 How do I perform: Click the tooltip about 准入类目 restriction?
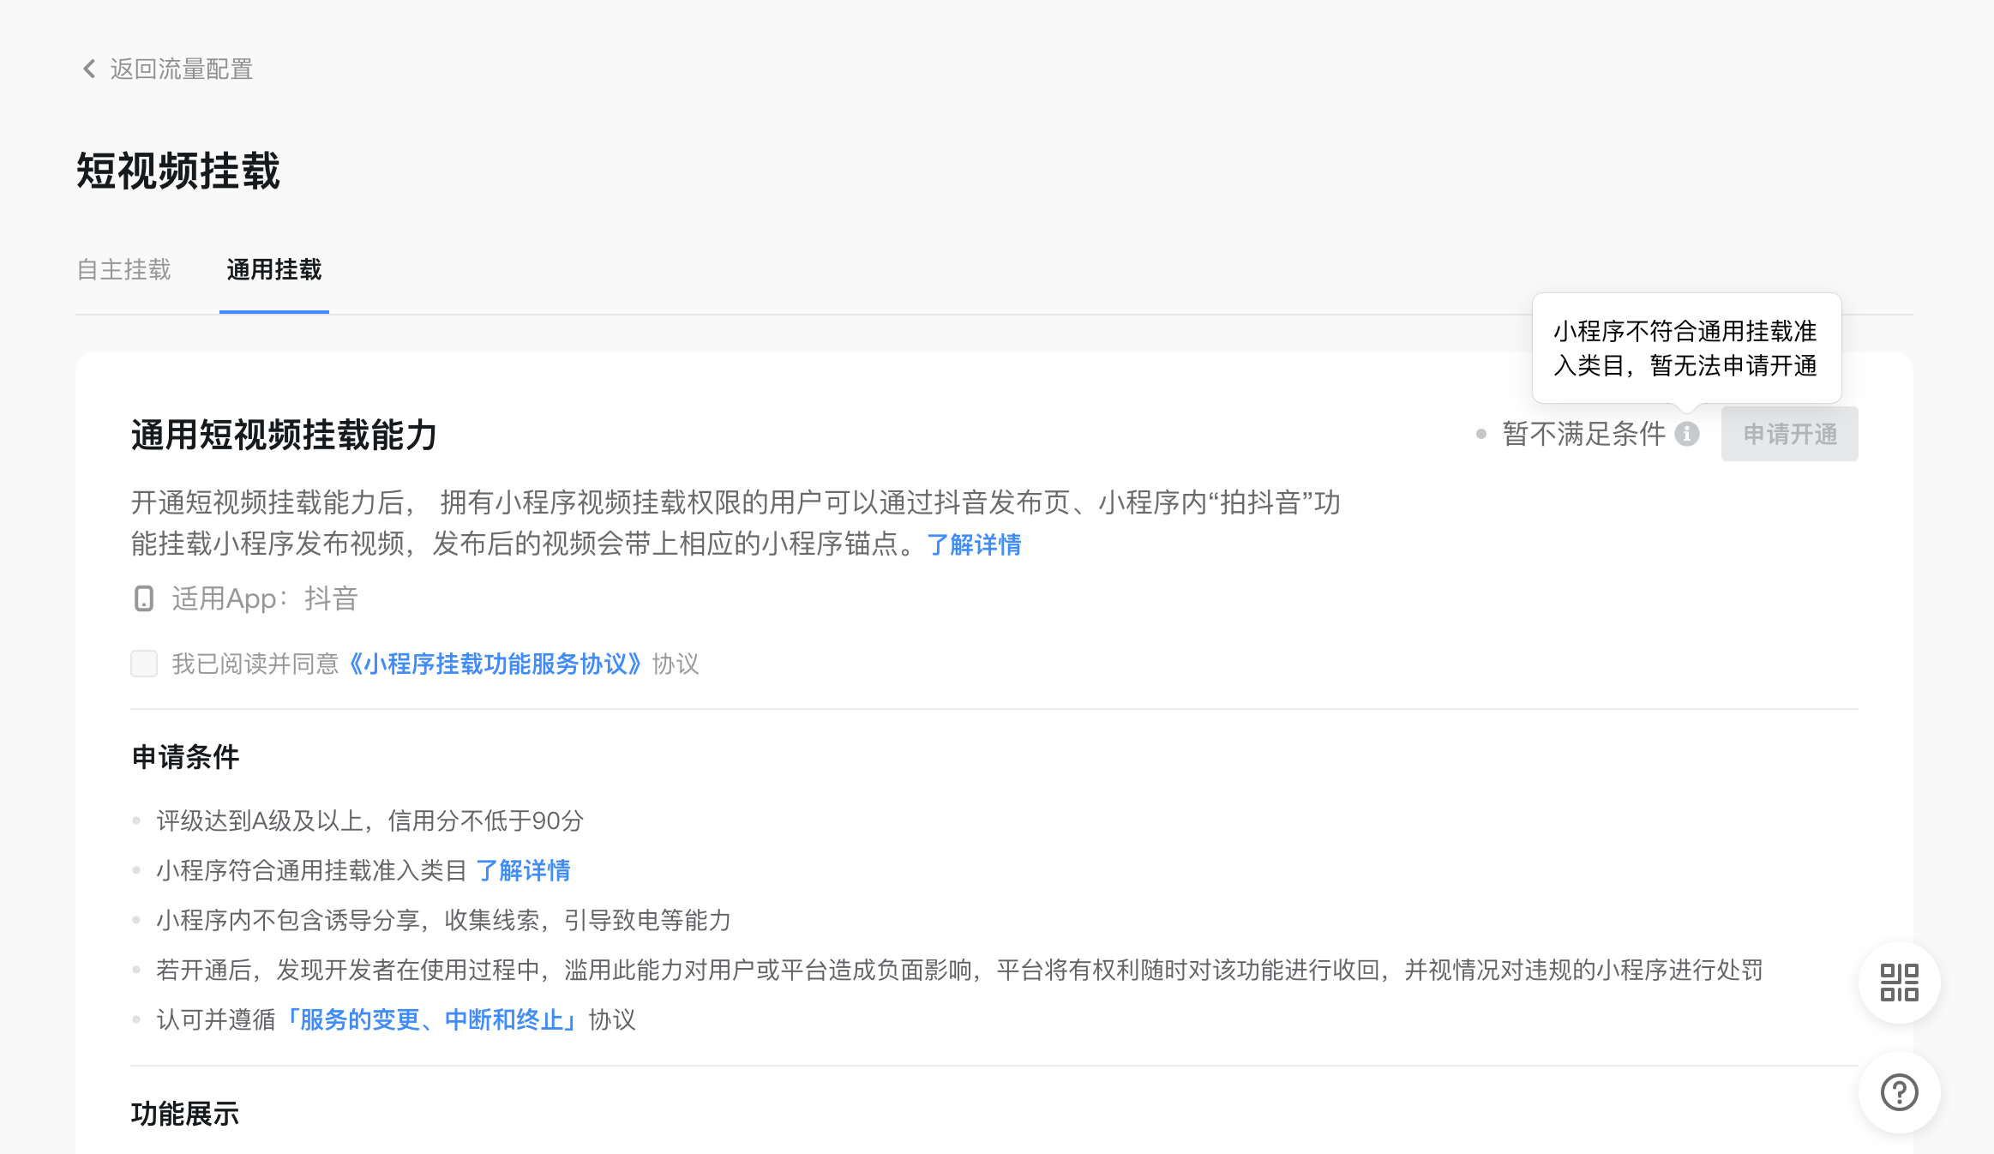click(x=1685, y=348)
